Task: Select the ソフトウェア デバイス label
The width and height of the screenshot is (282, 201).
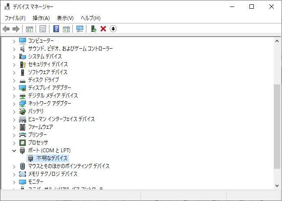Action: click(x=48, y=72)
